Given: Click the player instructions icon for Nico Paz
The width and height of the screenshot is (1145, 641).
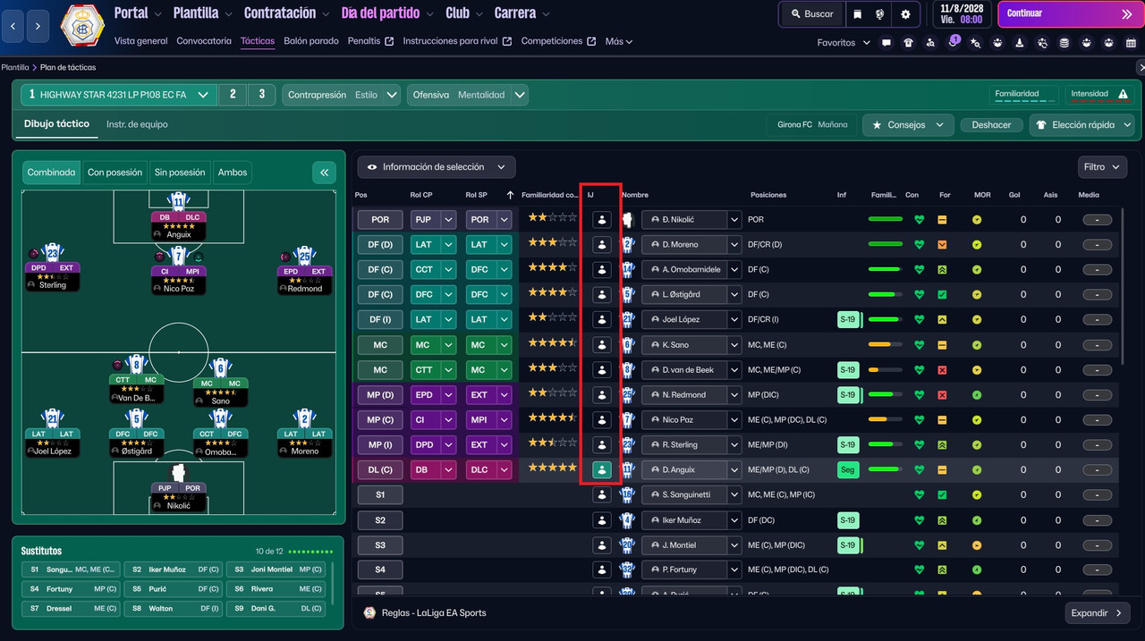Looking at the screenshot, I should point(602,419).
